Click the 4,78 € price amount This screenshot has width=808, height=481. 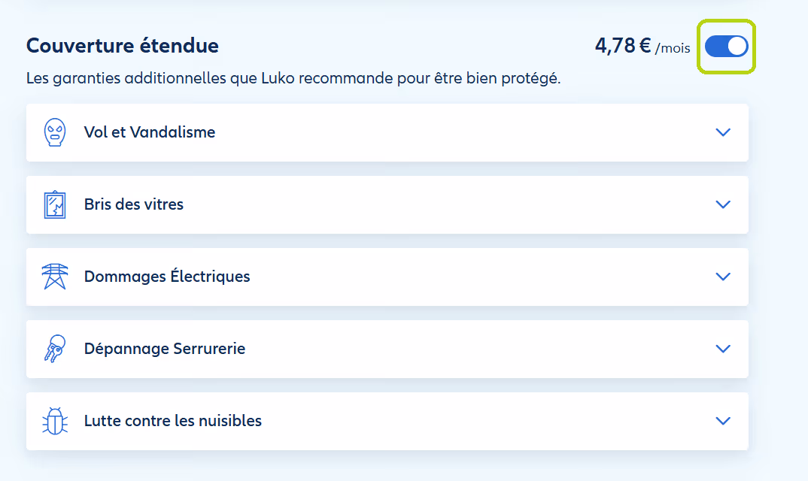tap(622, 46)
